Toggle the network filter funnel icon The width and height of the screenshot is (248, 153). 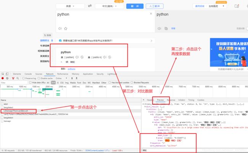pyautogui.click(x=13, y=78)
